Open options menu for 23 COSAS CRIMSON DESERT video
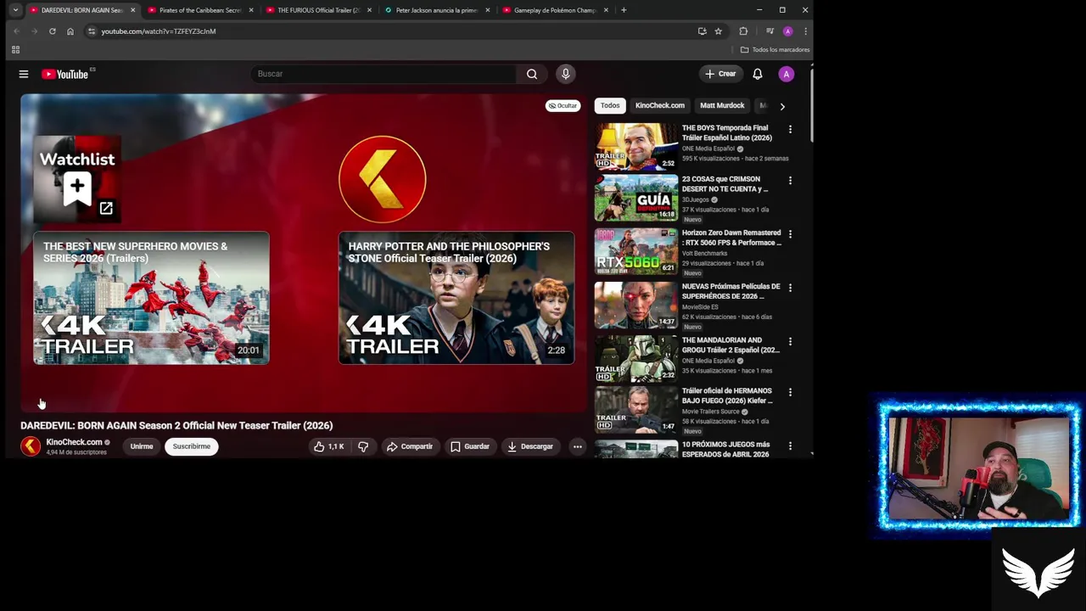The height and width of the screenshot is (611, 1086). (x=790, y=181)
